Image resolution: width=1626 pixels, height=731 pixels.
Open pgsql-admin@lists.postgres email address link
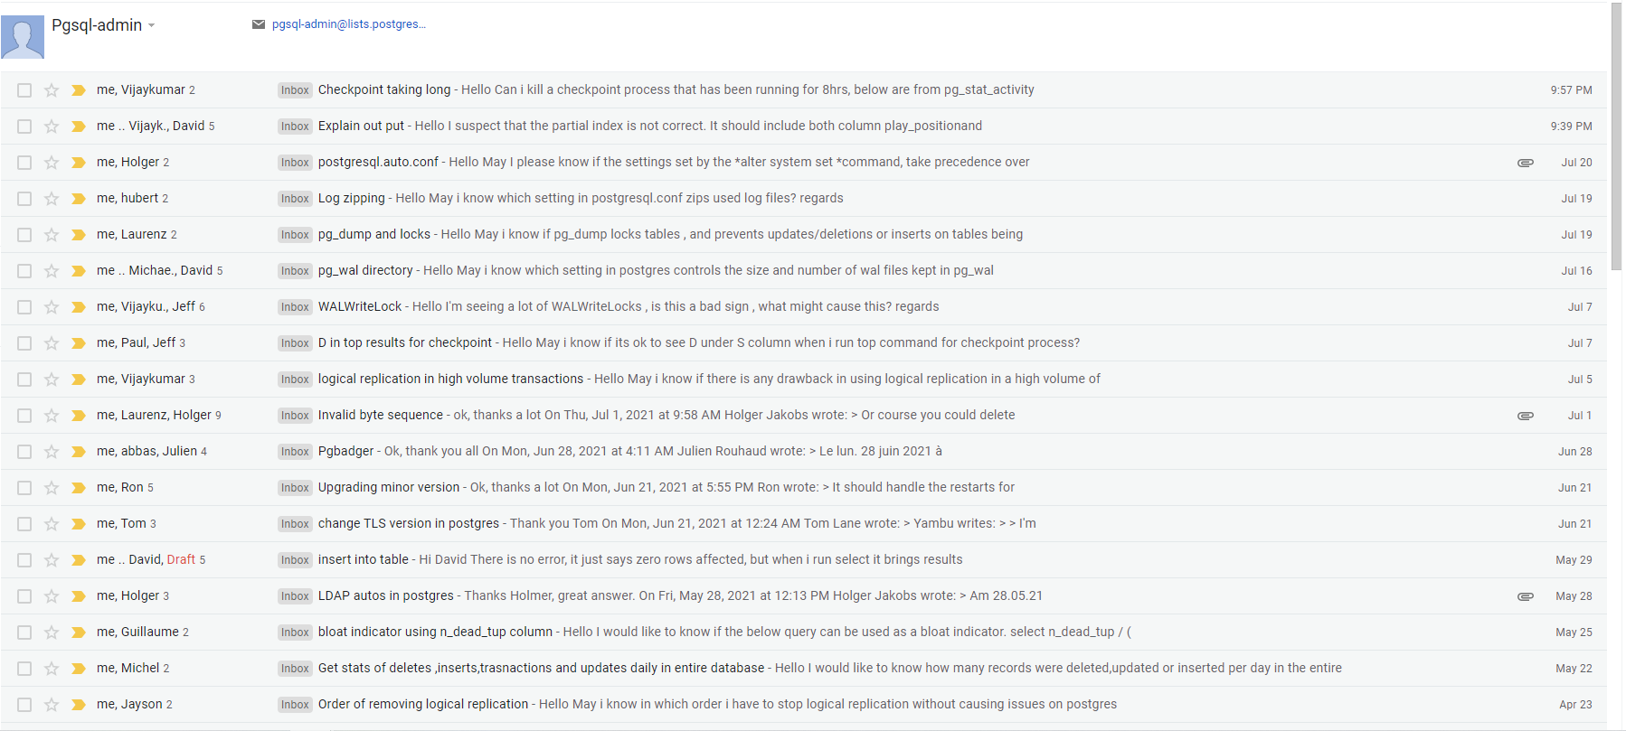[348, 24]
